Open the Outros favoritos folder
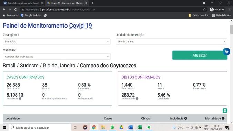The image size is (233, 131). point(198,15)
